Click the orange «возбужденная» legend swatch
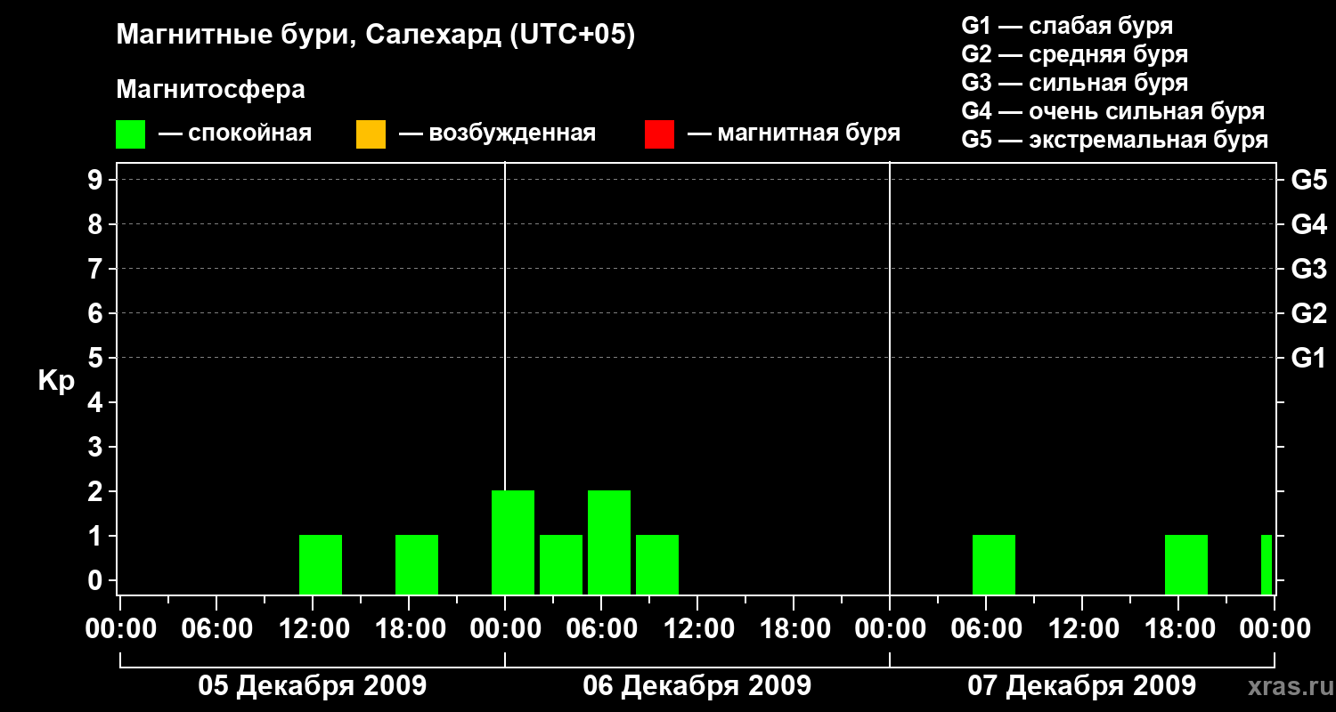The height and width of the screenshot is (712, 1336). 371,133
